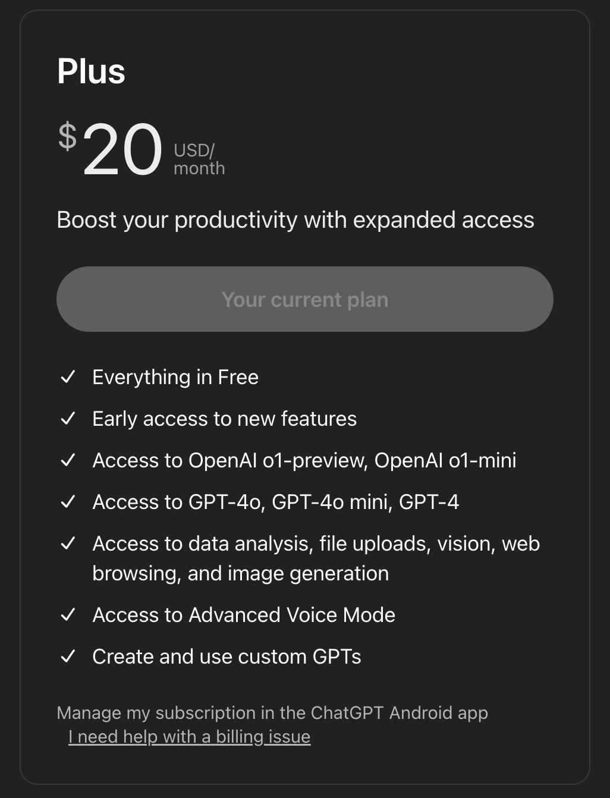Screen dimensions: 610x798
Task: Click the large '20' price number
Action: click(122, 150)
